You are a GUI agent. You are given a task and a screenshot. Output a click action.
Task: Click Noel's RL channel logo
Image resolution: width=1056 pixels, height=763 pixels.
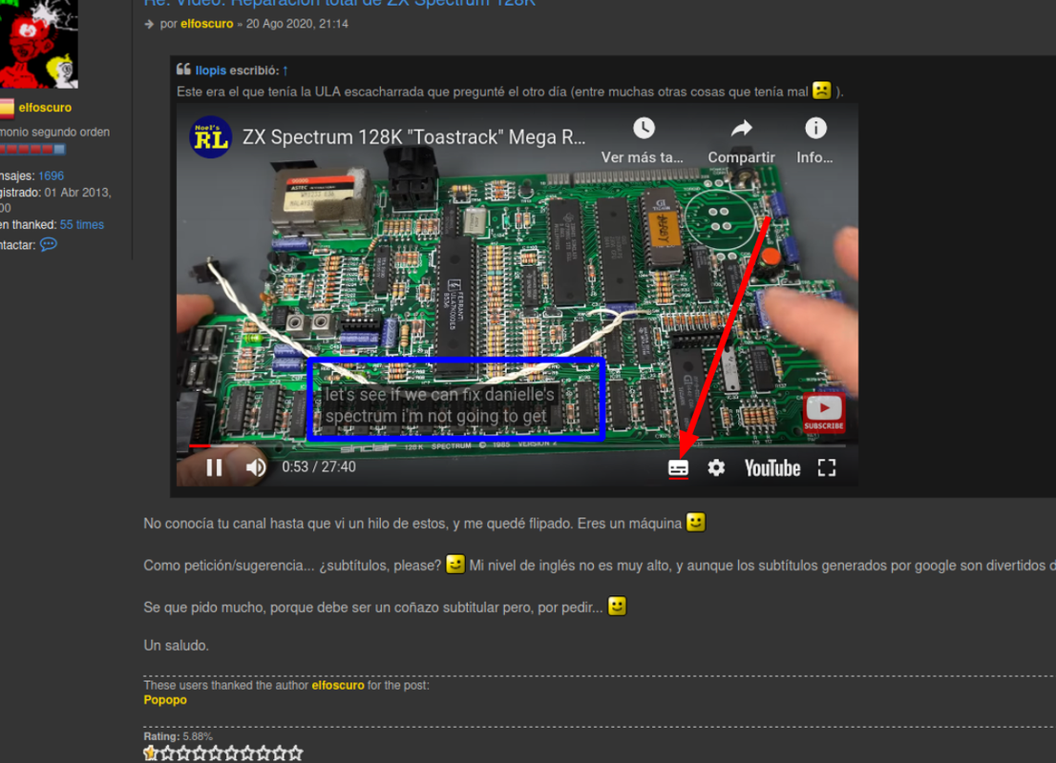point(211,137)
